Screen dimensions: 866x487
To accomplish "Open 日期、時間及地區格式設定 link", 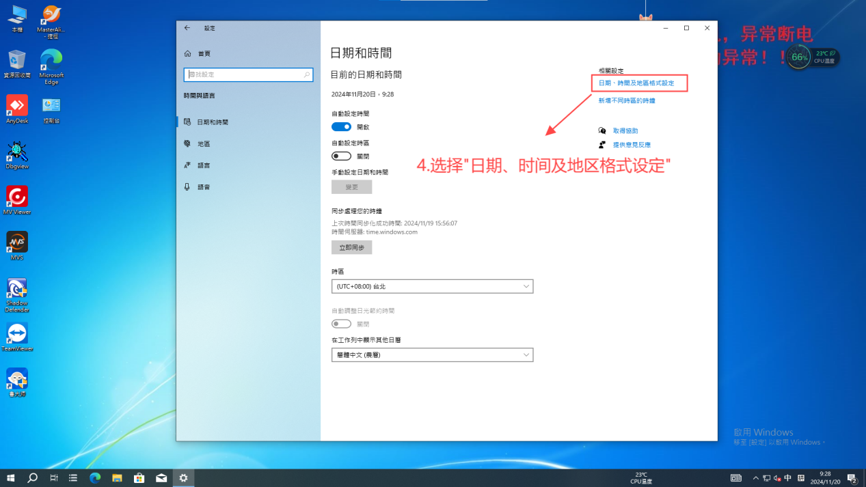I will coord(636,83).
